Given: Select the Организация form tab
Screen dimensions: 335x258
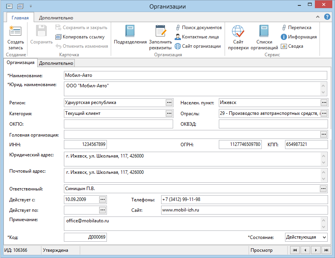Looking at the screenshot, I should click(21, 62).
